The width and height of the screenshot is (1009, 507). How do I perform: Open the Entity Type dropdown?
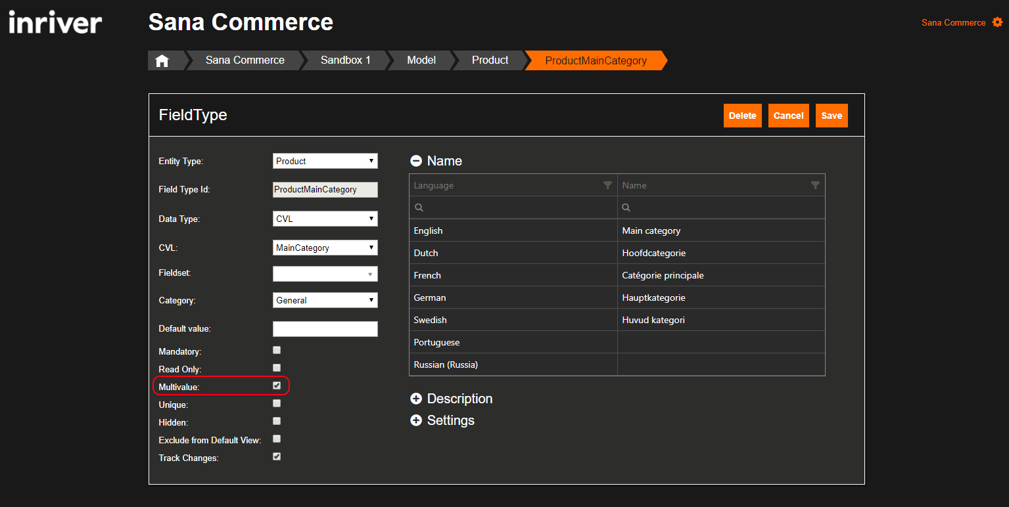325,161
